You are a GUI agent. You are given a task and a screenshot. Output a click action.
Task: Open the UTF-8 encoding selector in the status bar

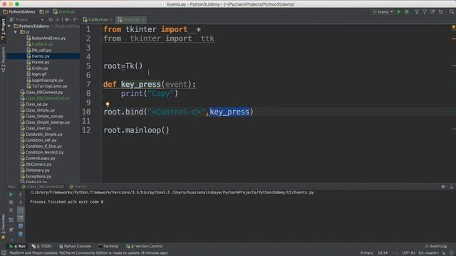click(408, 253)
